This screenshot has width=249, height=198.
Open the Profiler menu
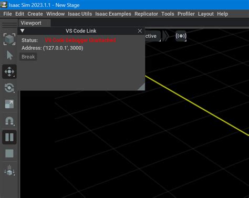186,14
